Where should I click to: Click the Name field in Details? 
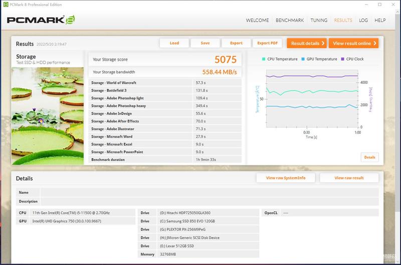point(210,192)
